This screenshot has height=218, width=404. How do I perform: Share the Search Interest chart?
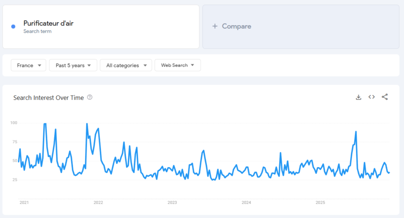click(385, 97)
